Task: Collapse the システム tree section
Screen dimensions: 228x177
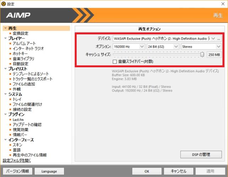Action: [6, 94]
